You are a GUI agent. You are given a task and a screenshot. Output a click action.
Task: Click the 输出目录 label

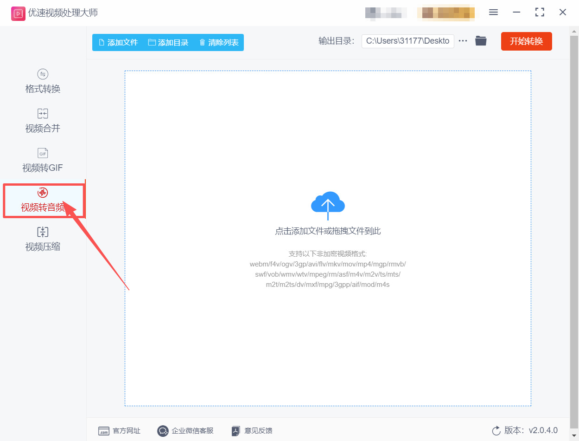coord(337,41)
